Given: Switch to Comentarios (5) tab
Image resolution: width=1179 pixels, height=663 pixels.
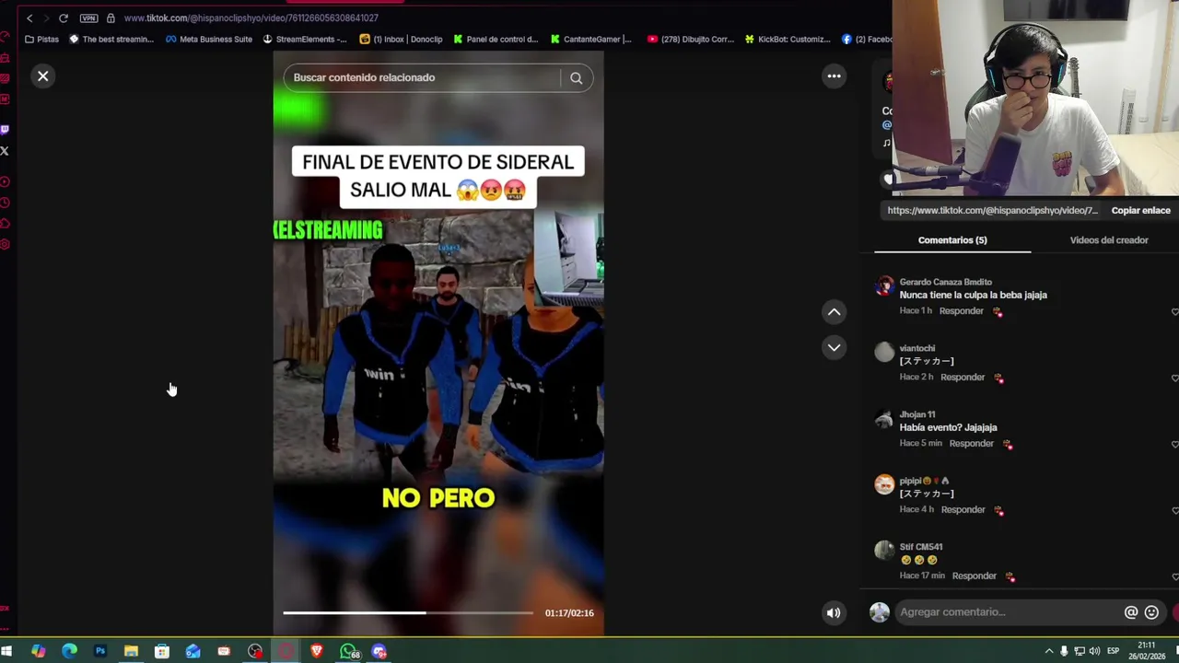Looking at the screenshot, I should pos(952,239).
